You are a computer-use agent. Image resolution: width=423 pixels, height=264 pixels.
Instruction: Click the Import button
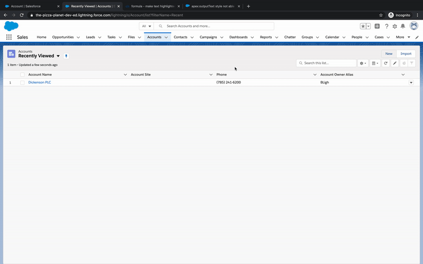coord(406,54)
